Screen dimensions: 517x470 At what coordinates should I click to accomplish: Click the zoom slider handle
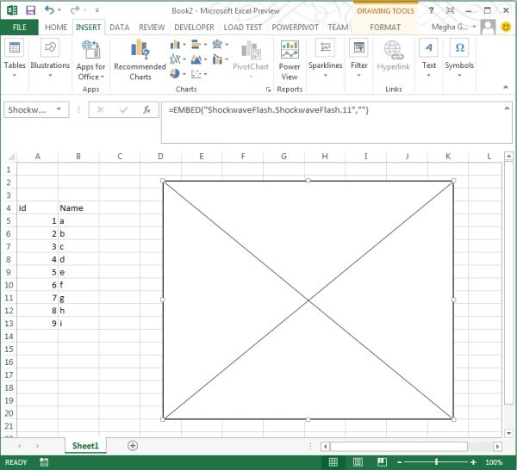click(x=436, y=462)
